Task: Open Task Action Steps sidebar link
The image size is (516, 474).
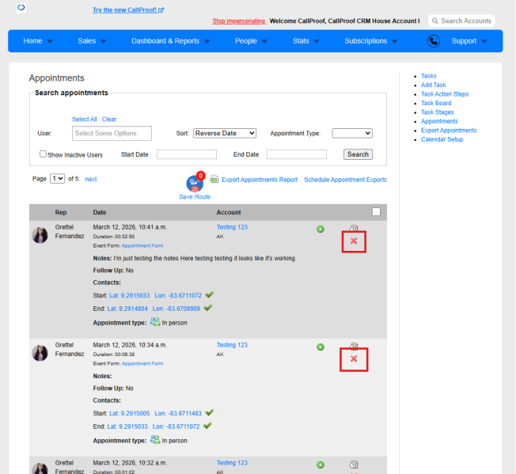Action: pos(445,94)
